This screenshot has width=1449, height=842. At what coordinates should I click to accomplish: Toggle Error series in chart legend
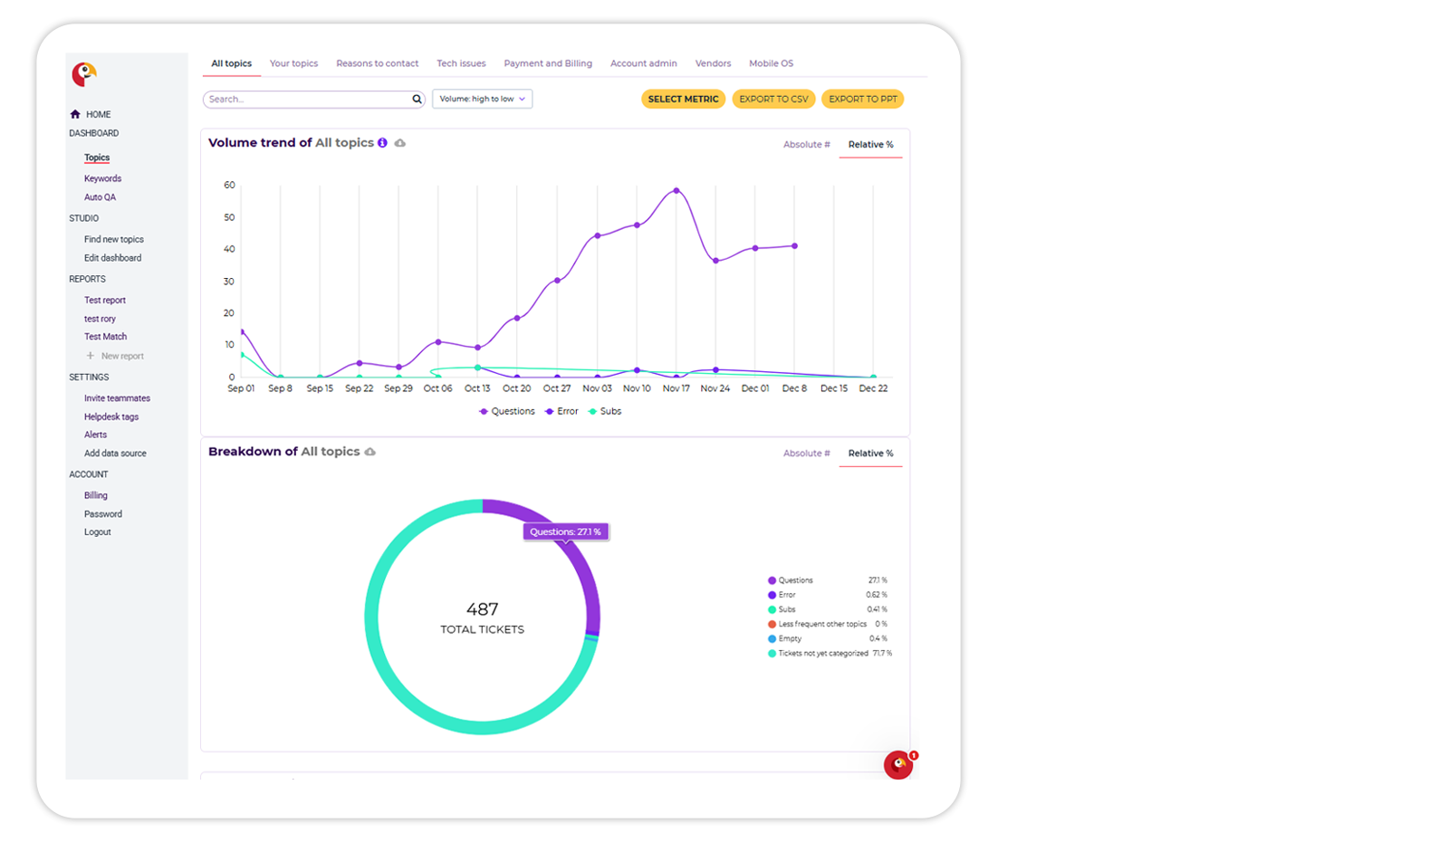pos(561,411)
